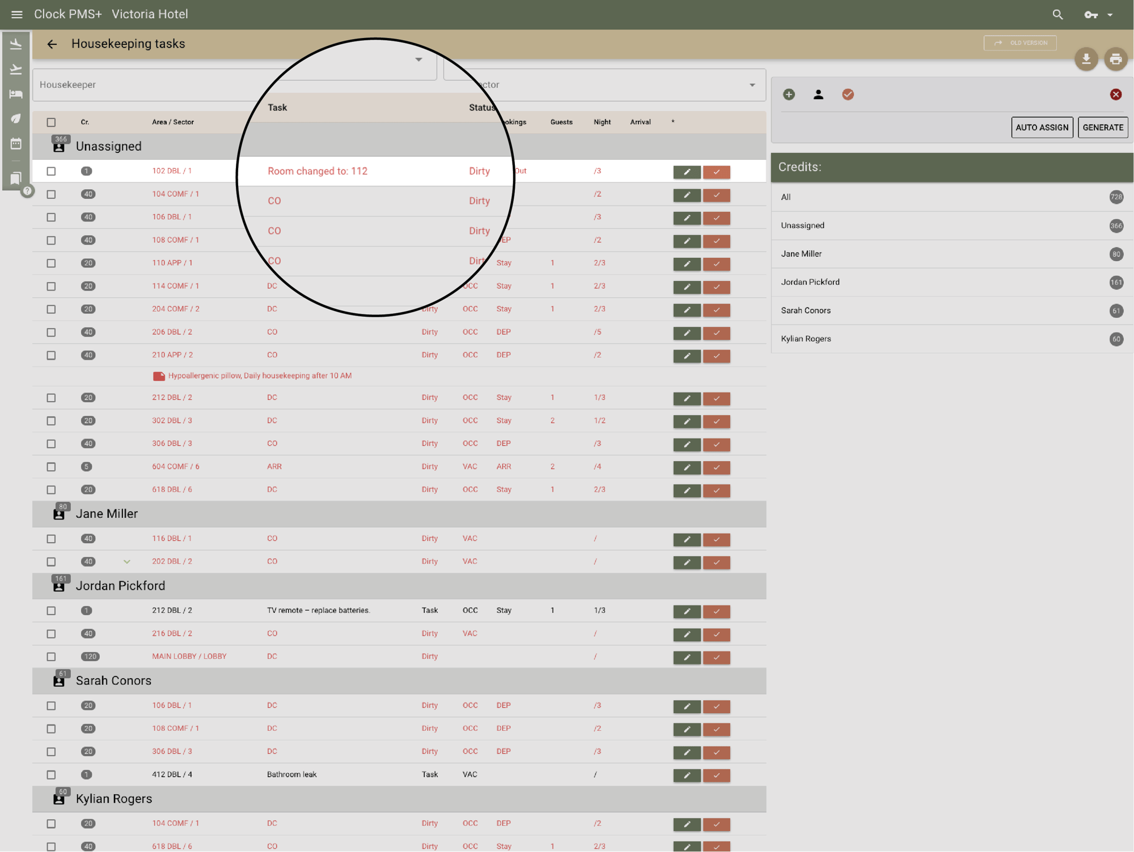The width and height of the screenshot is (1134, 852).
Task: Edit the 102 DBL task pencil
Action: point(687,172)
